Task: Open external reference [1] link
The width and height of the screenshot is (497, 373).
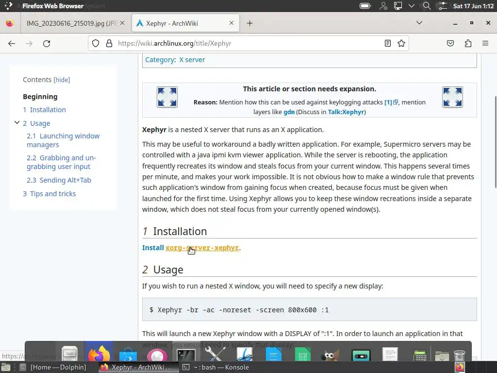Action: [x=391, y=102]
